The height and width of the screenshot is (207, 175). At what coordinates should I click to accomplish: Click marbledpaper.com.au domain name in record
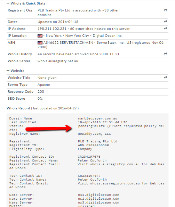coord(97,118)
